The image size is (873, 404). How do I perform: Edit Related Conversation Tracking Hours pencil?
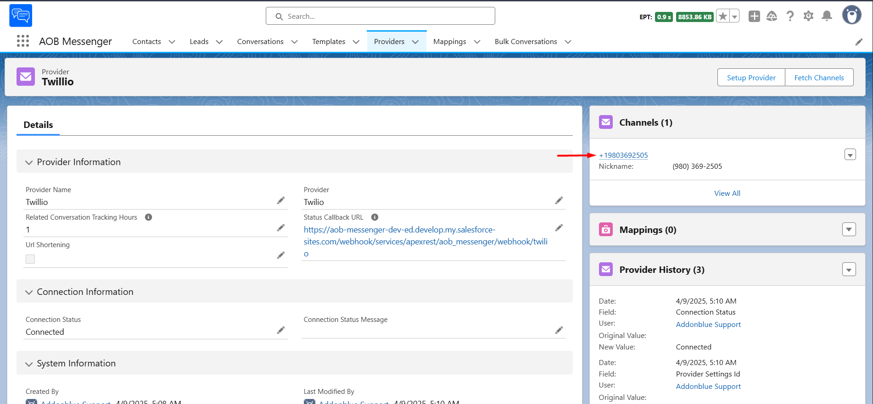tap(281, 228)
